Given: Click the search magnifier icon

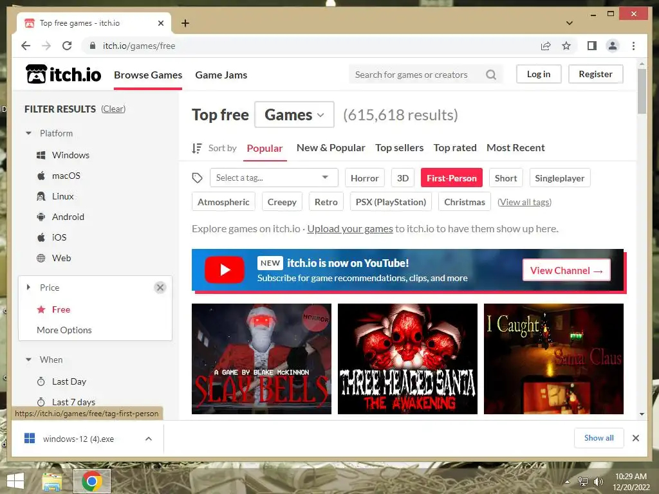Looking at the screenshot, I should tap(491, 75).
